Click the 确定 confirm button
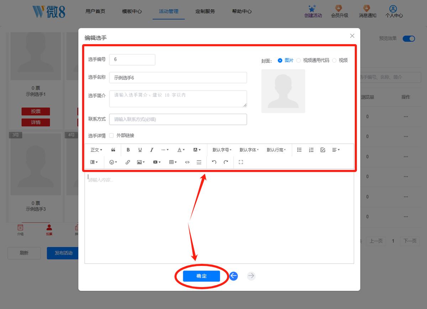This screenshot has height=309, width=427. point(201,276)
